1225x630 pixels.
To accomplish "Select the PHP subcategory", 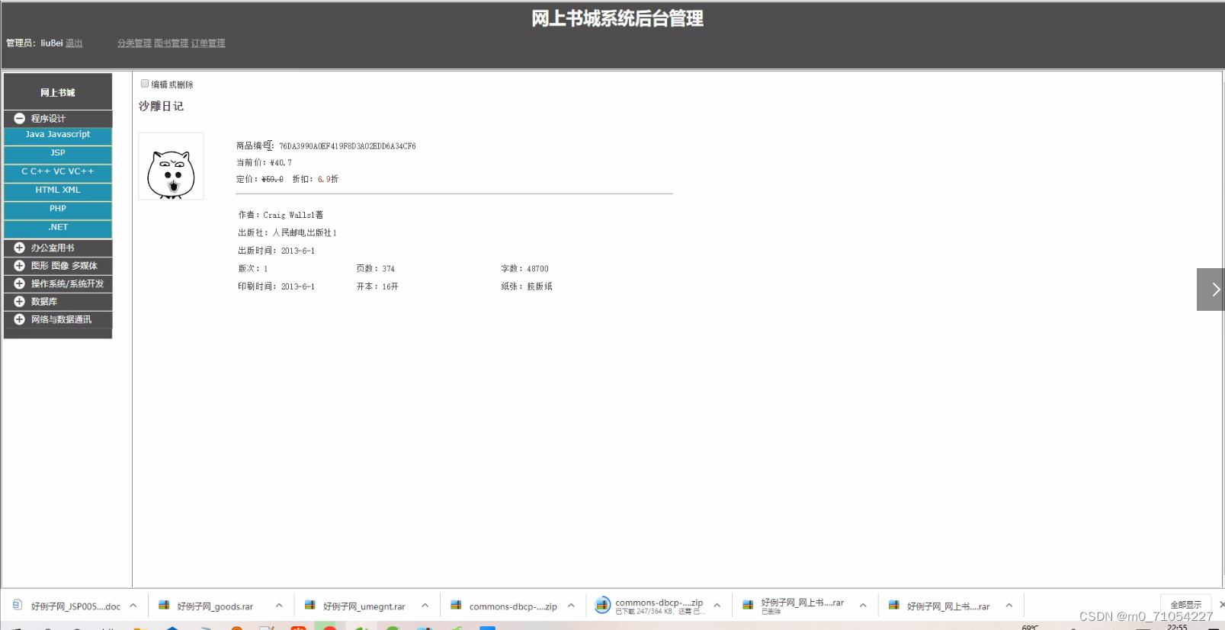I will tap(58, 209).
